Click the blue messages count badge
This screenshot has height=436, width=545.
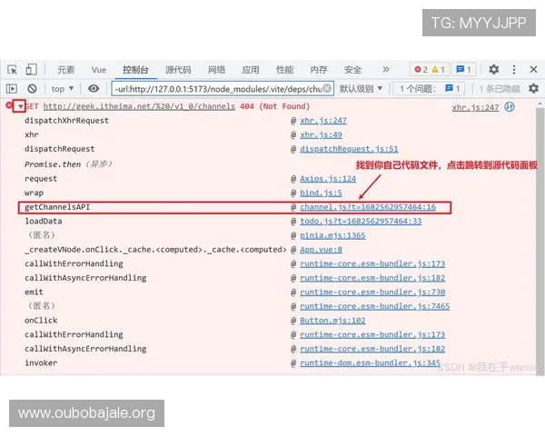pyautogui.click(x=463, y=70)
